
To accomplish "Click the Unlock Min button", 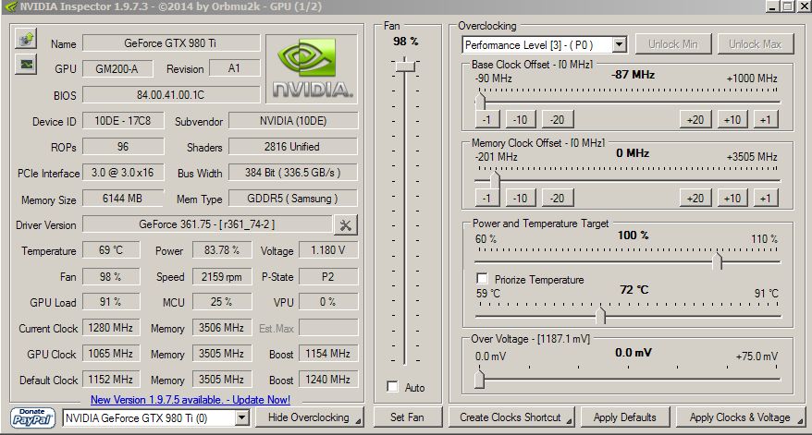I will click(673, 44).
